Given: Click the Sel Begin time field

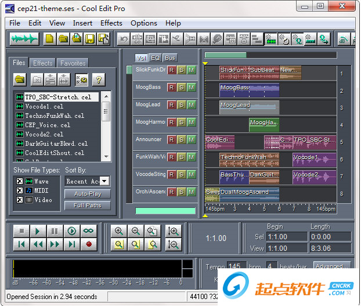Looking at the screenshot, I should coord(287,237).
